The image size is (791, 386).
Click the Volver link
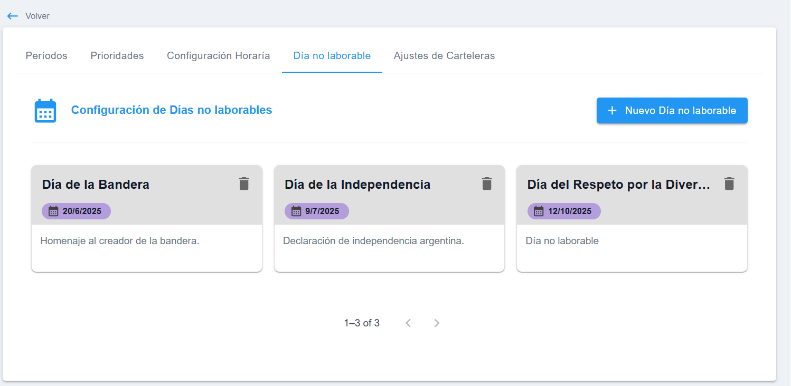[37, 16]
